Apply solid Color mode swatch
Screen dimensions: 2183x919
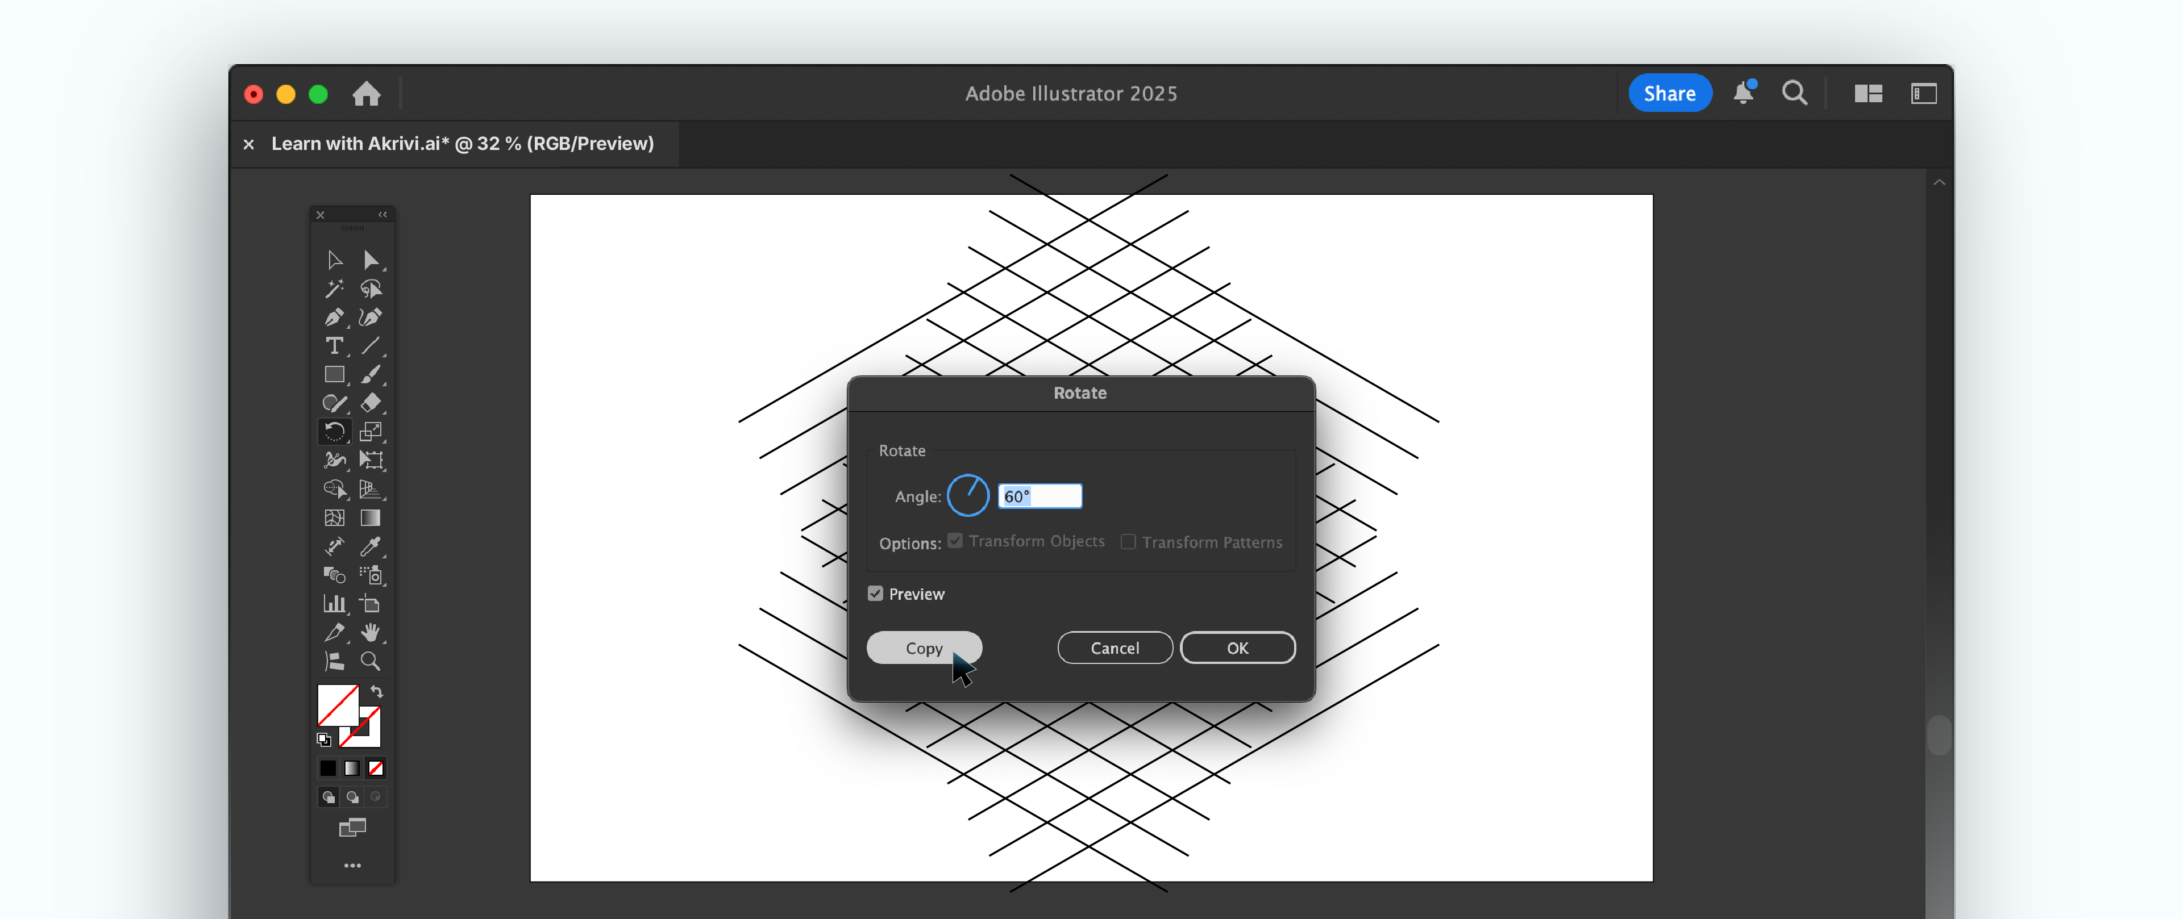[328, 768]
